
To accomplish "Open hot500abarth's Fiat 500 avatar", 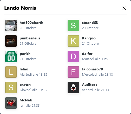I will [x=11, y=25].
